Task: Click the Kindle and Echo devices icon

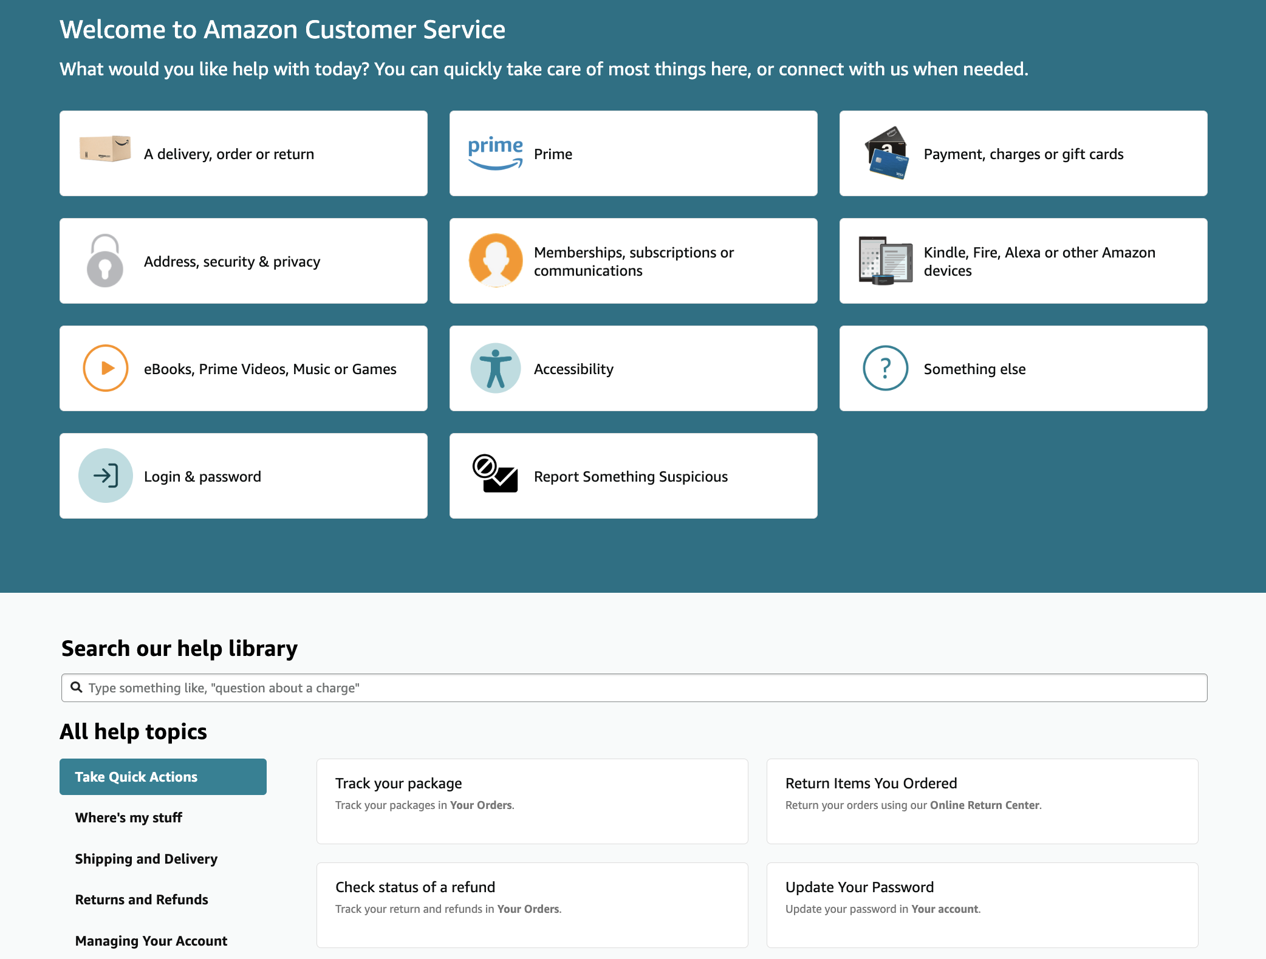Action: 886,261
